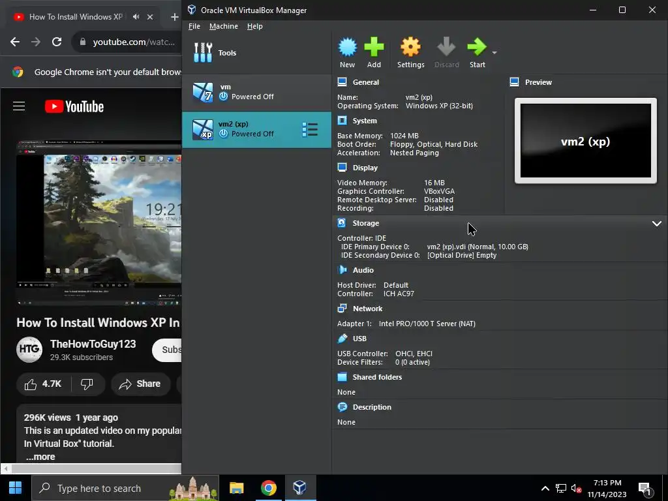The height and width of the screenshot is (501, 668).
Task: Click the Chrome back arrow
Action: click(x=15, y=42)
